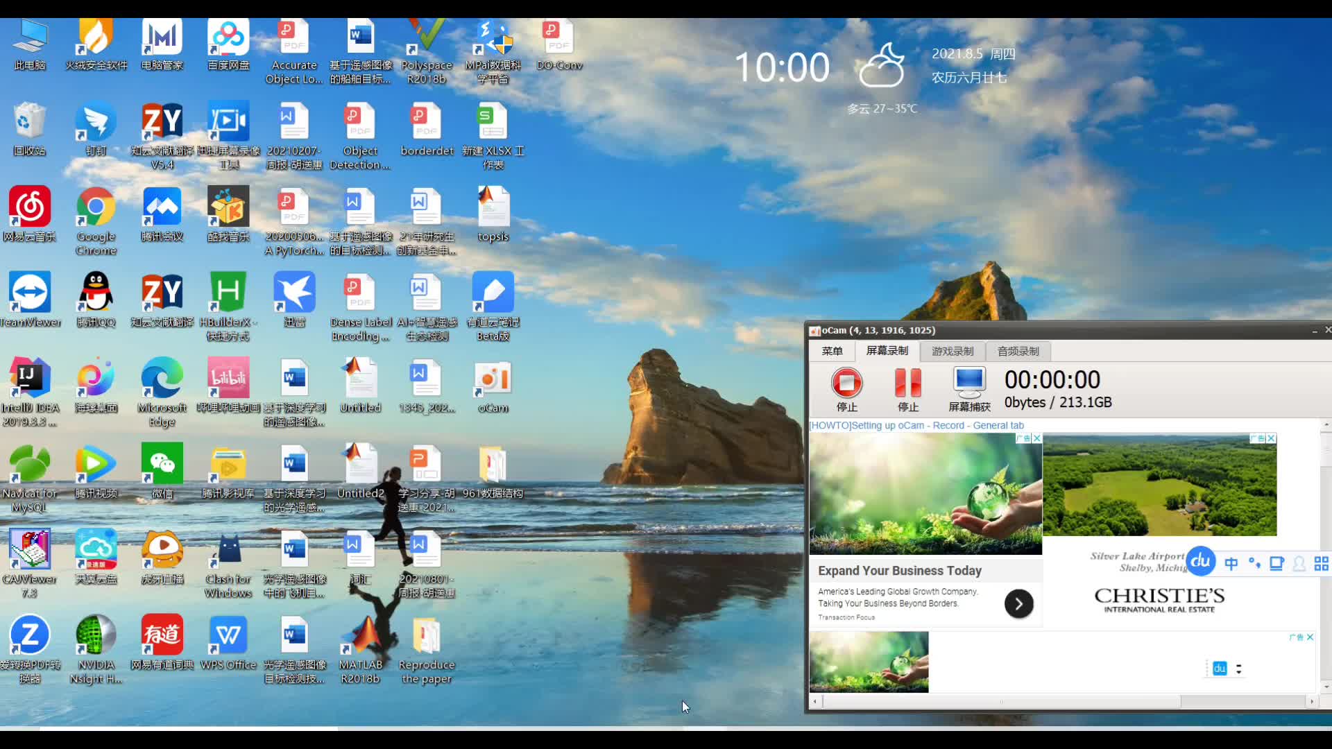Select the 哔哩哔哩动画 bilibili icon
This screenshot has height=749, width=1332.
[228, 386]
